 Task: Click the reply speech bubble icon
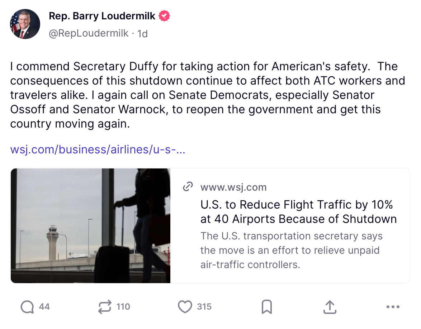[x=27, y=307]
